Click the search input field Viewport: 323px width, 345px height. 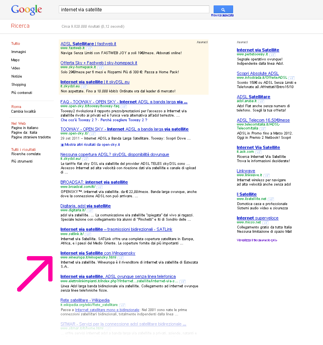point(133,9)
